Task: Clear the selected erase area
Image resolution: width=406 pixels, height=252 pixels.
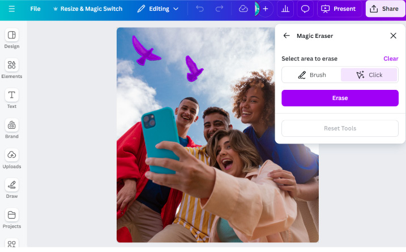Action: [x=391, y=59]
